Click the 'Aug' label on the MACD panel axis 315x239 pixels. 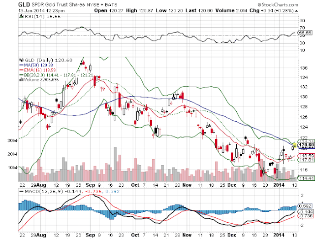[41, 235]
